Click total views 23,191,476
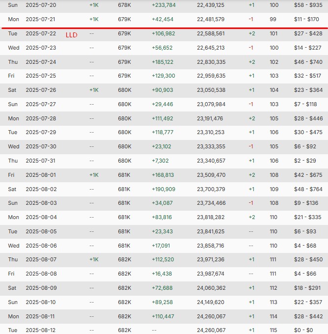328x334 pixels. (210, 118)
